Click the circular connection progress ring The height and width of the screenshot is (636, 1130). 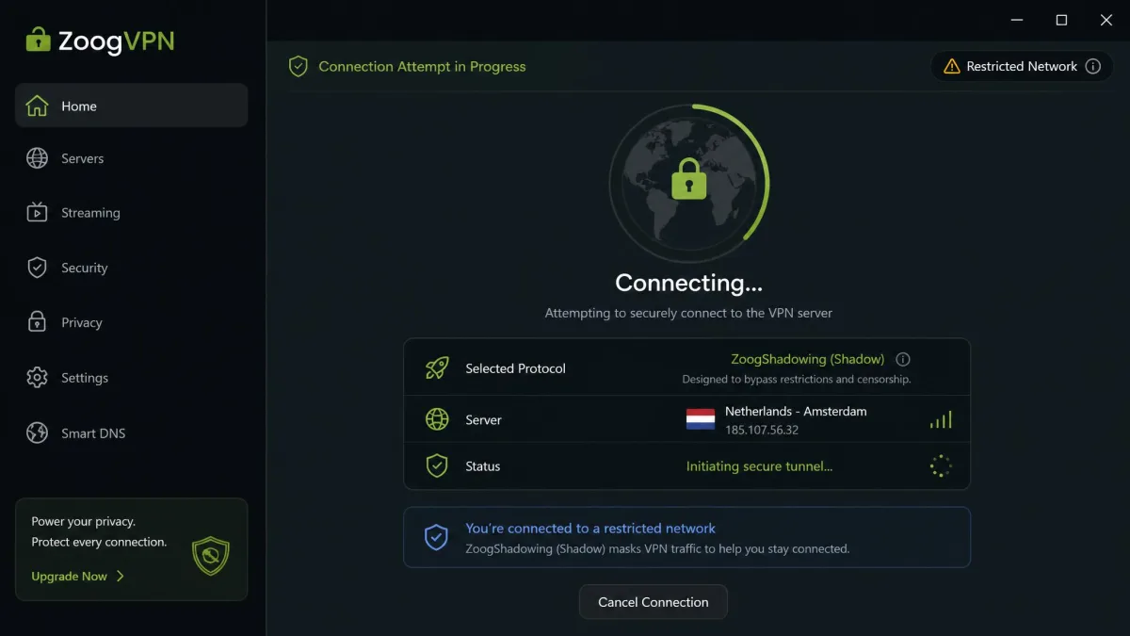point(689,182)
